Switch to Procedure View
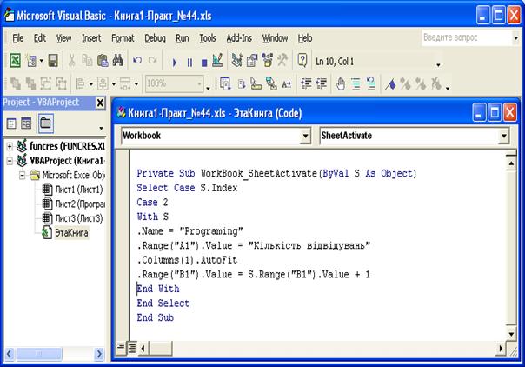This screenshot has height=367, width=525. 121,348
